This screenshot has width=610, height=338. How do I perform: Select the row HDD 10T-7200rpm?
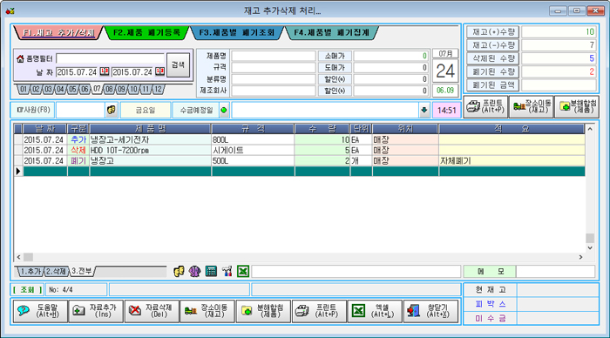pyautogui.click(x=300, y=150)
